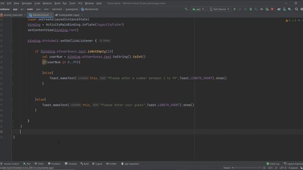This screenshot has height=170, width=303.
Task: Close the build.gradle (:app) tab
Action: [82, 15]
